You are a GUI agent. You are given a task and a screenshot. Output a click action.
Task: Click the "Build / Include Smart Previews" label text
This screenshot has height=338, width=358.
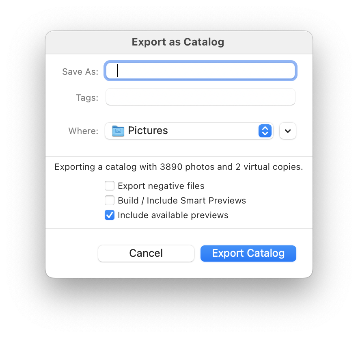point(182,201)
